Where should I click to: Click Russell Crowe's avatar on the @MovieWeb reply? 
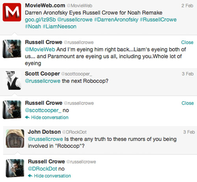coord(12,49)
